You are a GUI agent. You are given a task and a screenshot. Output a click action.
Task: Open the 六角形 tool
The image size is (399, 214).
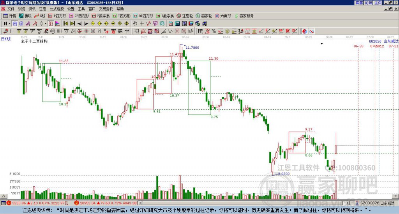pos(223,16)
